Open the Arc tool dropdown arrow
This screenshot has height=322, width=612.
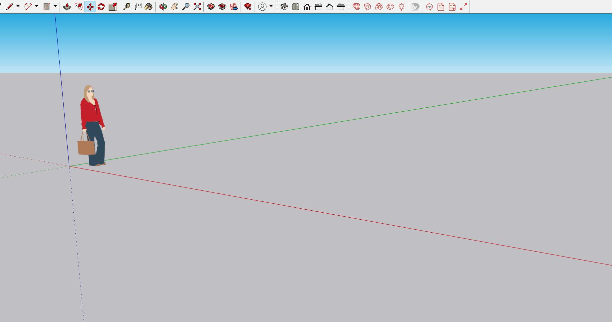(x=37, y=6)
